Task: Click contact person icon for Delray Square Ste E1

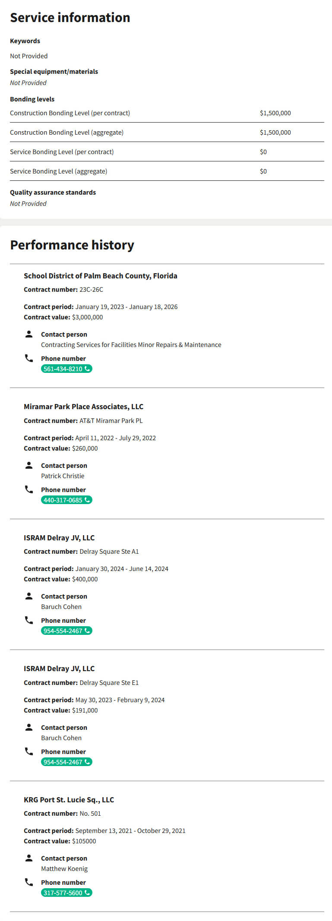Action: [x=29, y=727]
